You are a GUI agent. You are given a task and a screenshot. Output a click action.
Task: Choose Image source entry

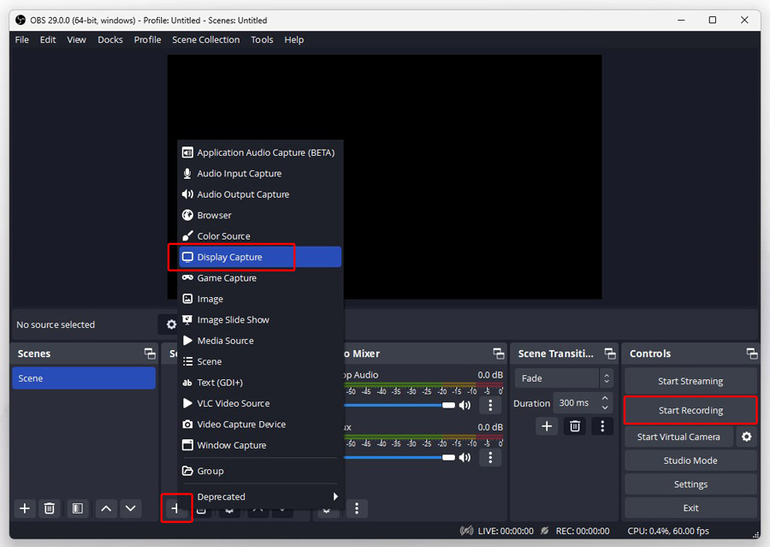coord(260,299)
